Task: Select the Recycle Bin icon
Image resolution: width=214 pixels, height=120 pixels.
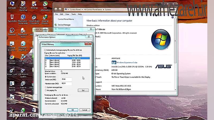Action: [12, 18]
